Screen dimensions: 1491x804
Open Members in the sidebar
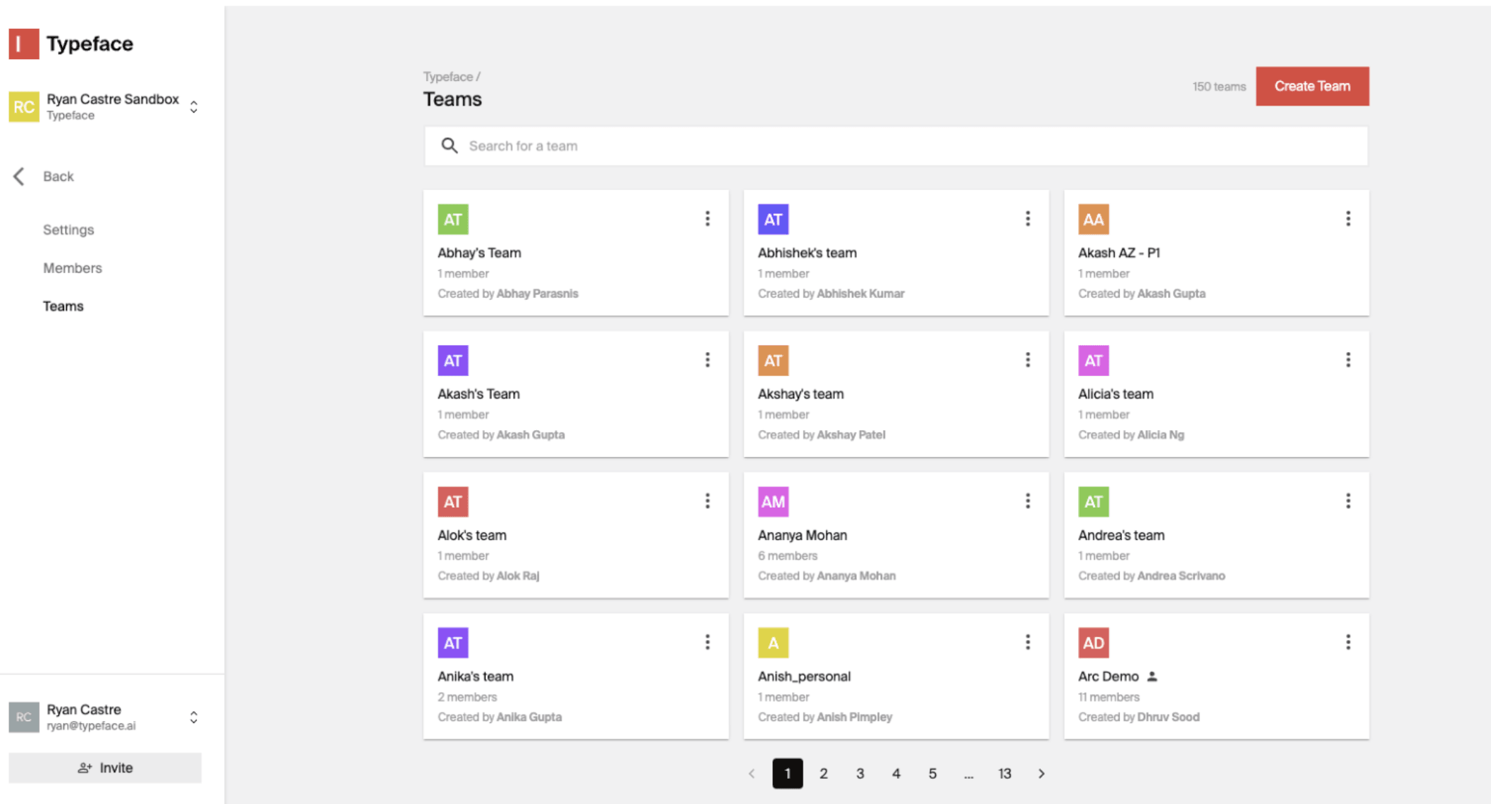tap(73, 268)
